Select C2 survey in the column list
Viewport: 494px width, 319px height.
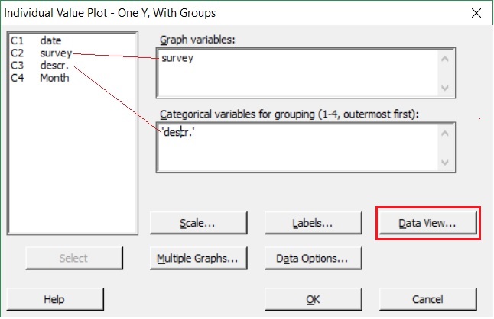pos(43,53)
